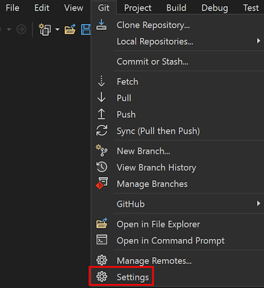Screen dimensions: 264x288
Task: Open the New Project dropdown arrow
Action: click(57, 29)
